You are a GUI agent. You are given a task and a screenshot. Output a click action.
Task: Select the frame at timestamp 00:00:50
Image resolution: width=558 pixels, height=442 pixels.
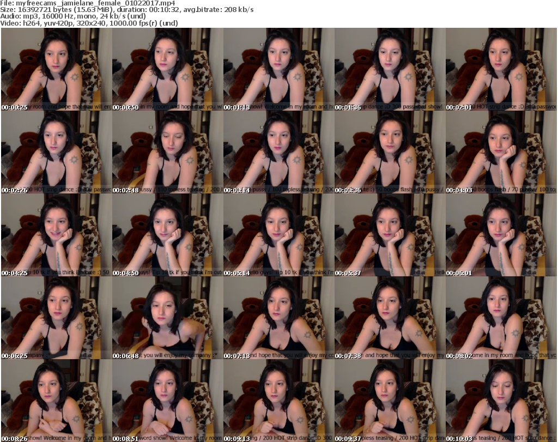pyautogui.click(x=168, y=69)
